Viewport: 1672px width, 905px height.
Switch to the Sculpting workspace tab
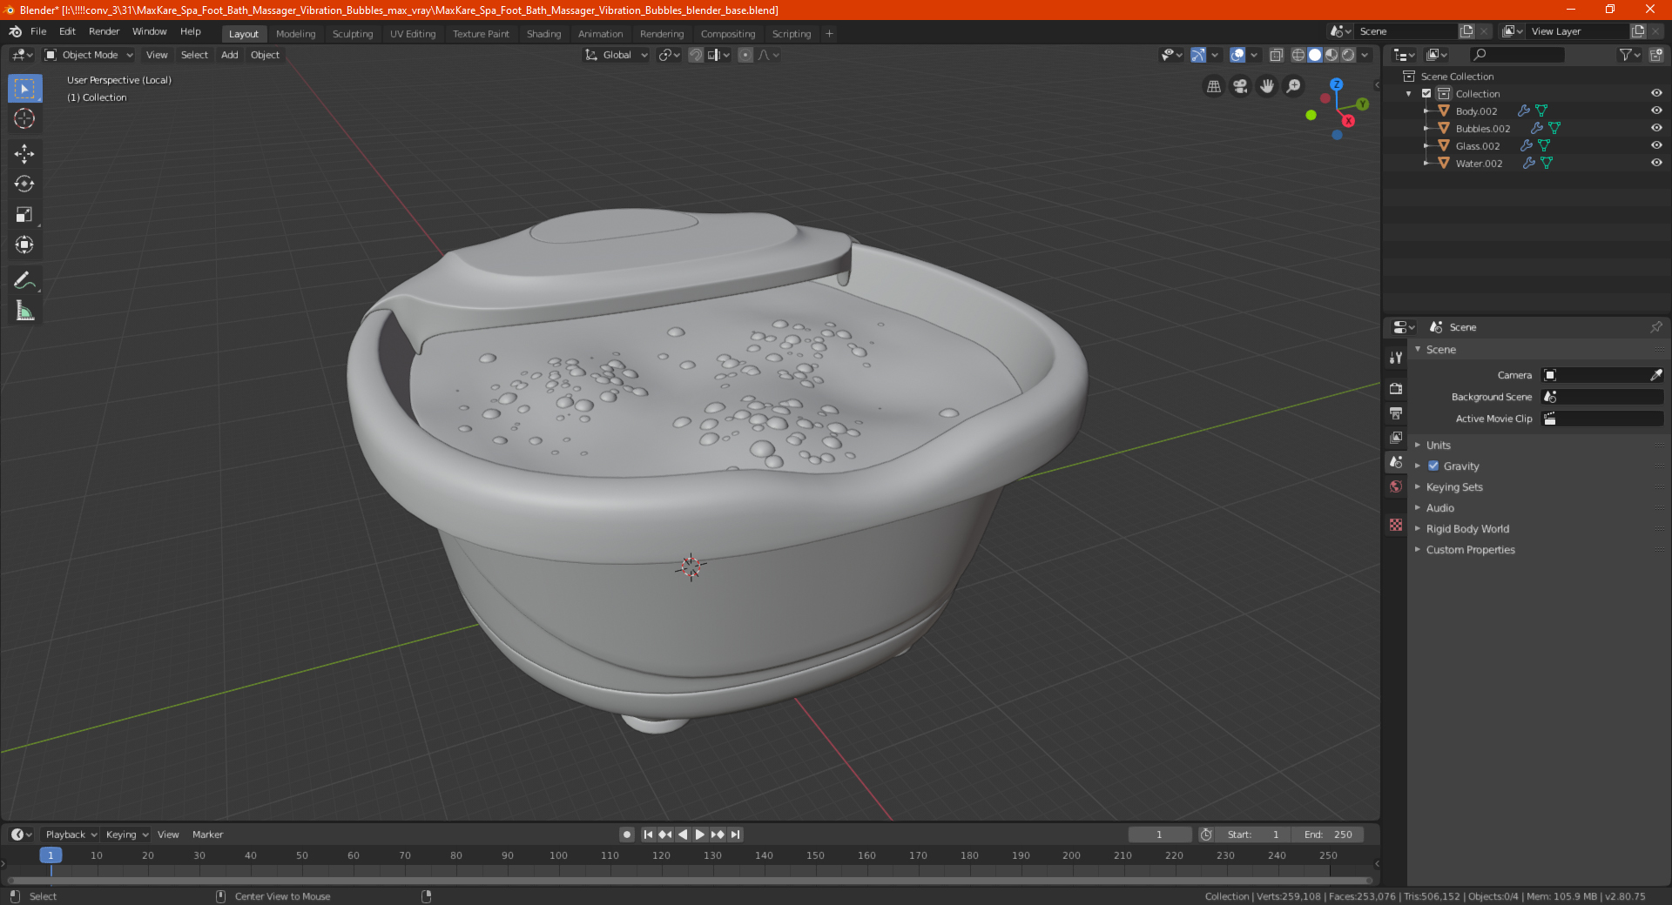click(x=352, y=34)
